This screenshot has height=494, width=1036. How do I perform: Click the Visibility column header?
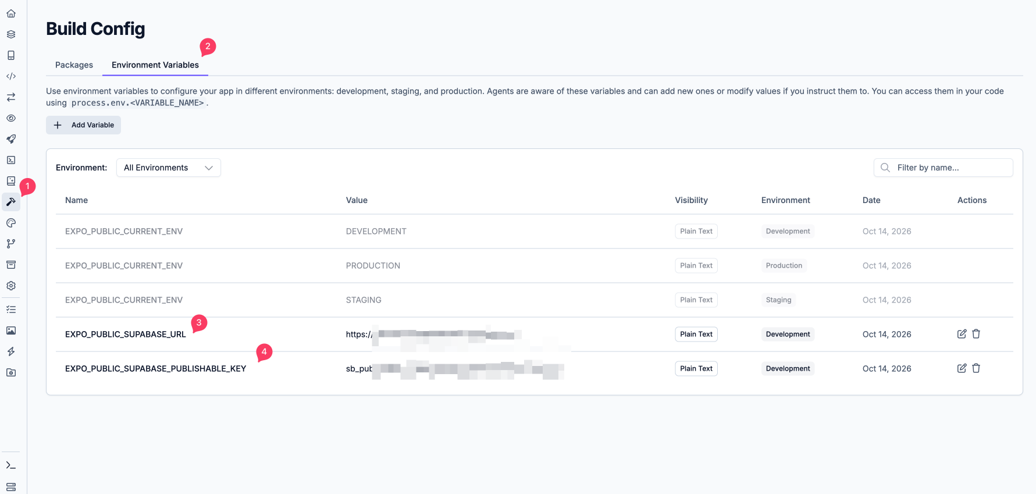(x=691, y=200)
